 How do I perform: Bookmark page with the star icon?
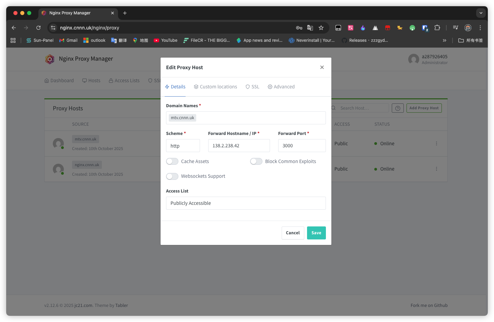coord(321,28)
